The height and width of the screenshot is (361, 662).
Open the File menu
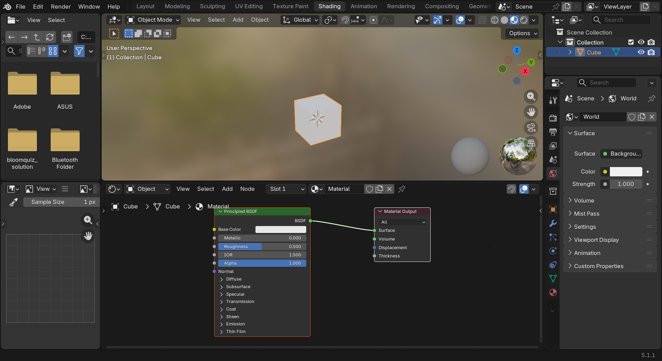coord(20,7)
